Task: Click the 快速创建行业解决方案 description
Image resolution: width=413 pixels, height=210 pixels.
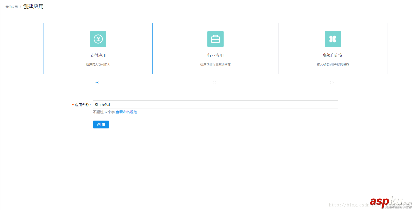Action: [x=215, y=65]
